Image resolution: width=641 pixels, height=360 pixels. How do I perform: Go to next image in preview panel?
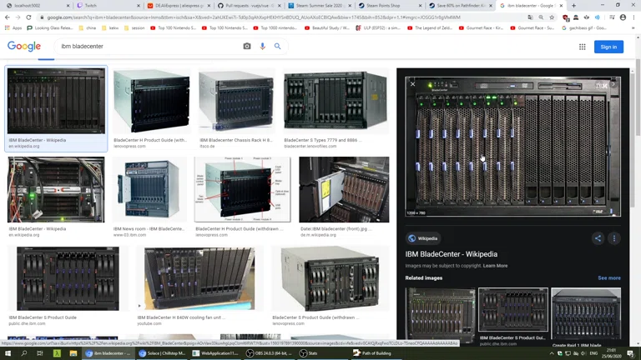coord(613,84)
